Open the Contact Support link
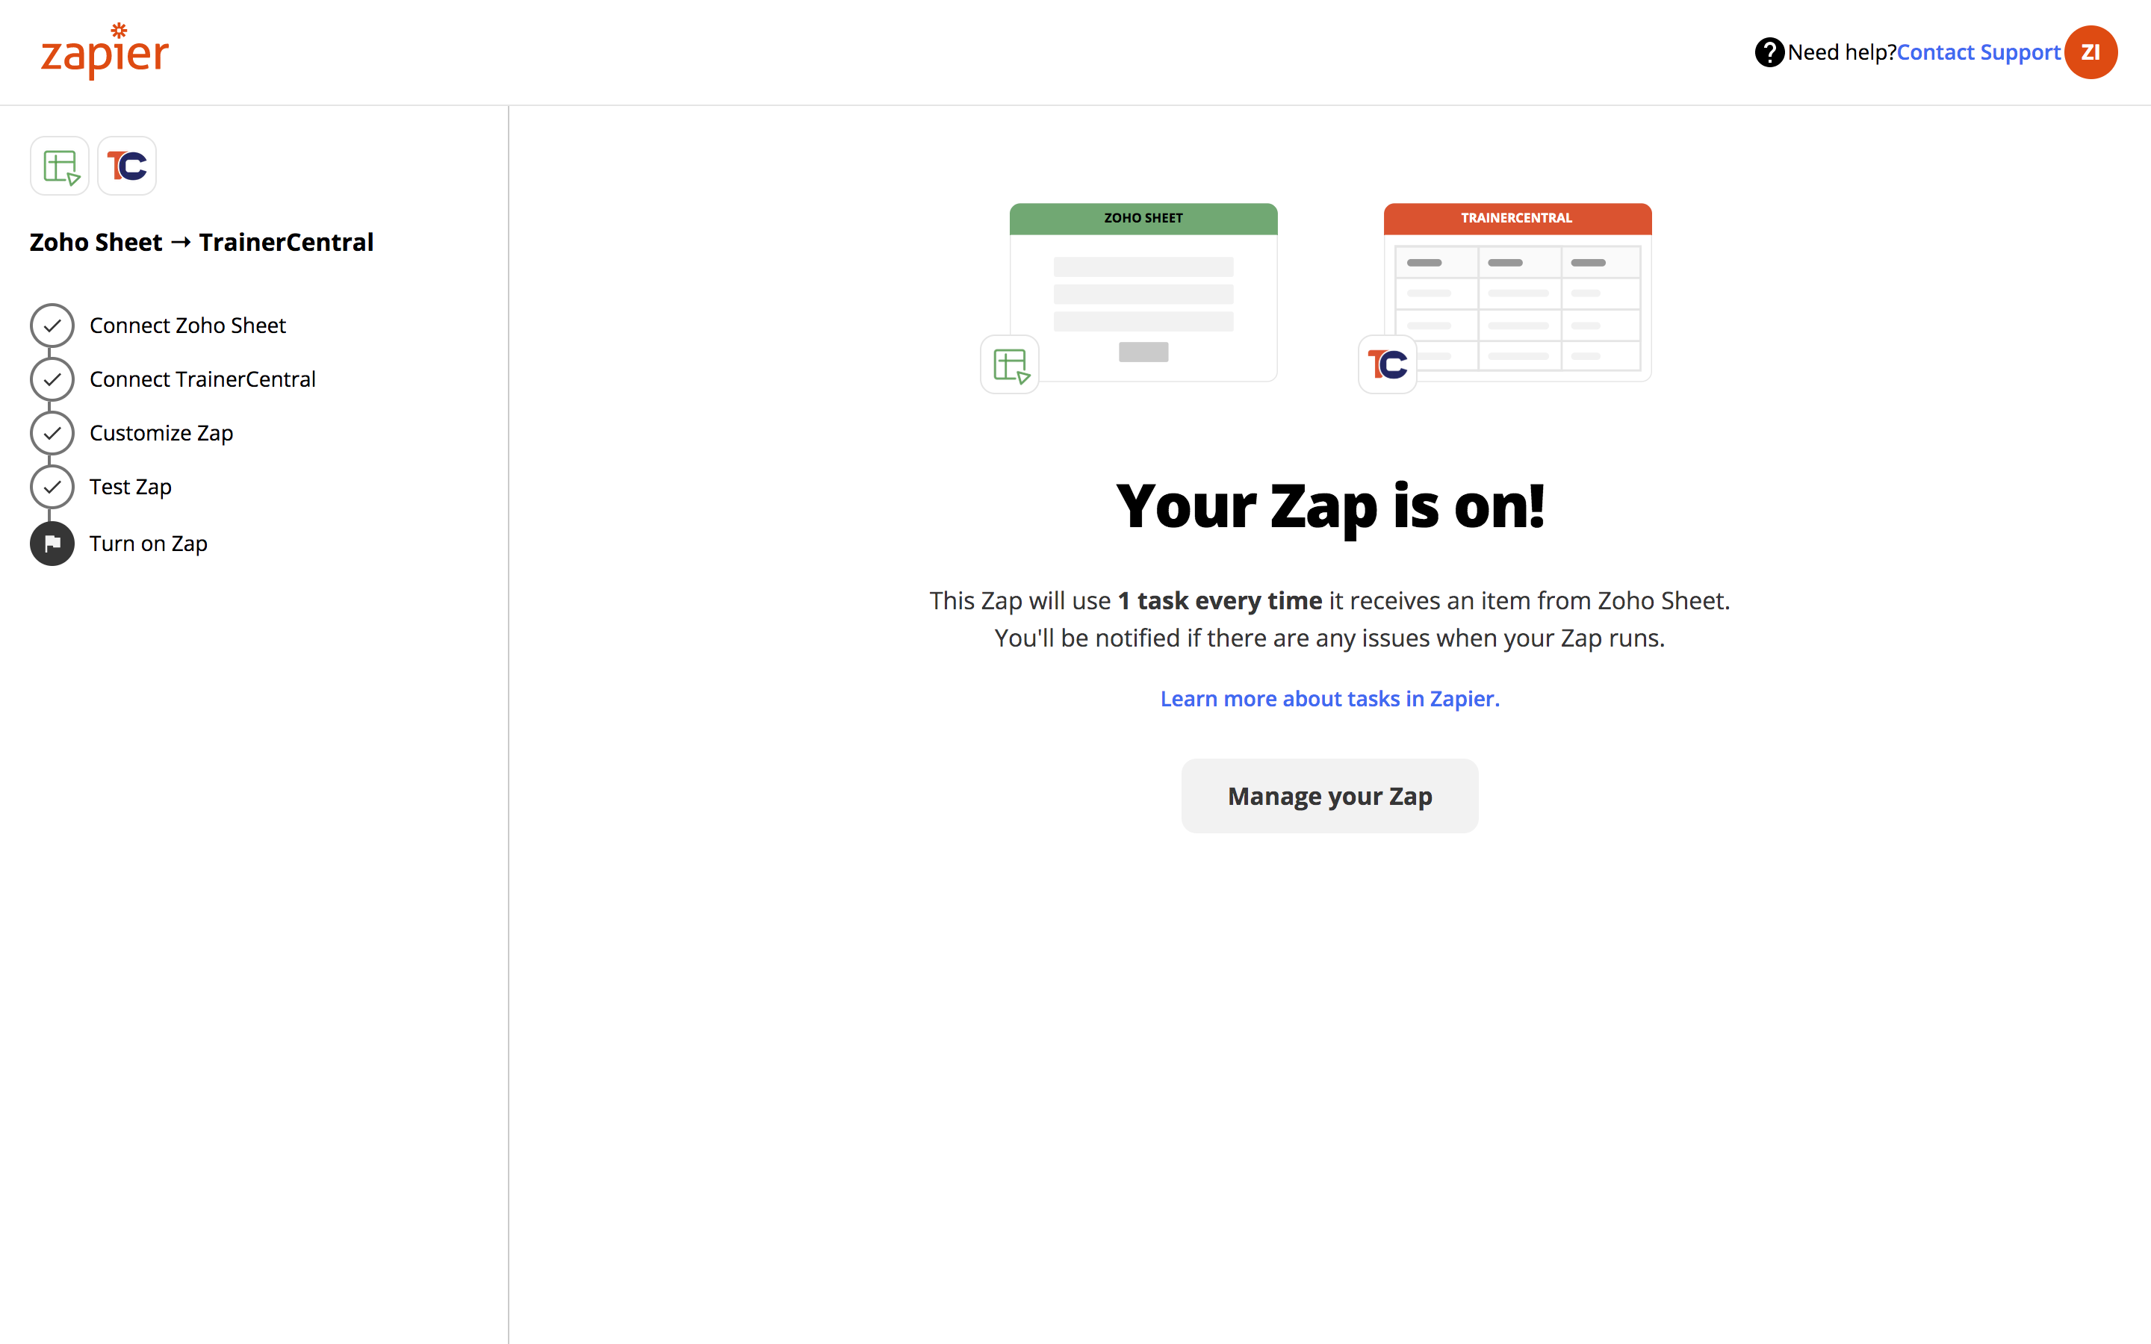2151x1344 pixels. [1978, 52]
